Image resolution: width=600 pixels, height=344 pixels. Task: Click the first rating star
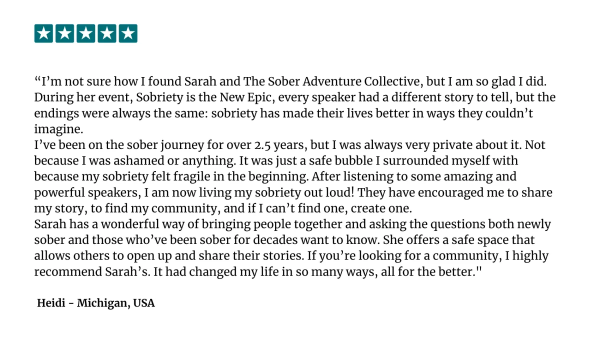tap(44, 33)
